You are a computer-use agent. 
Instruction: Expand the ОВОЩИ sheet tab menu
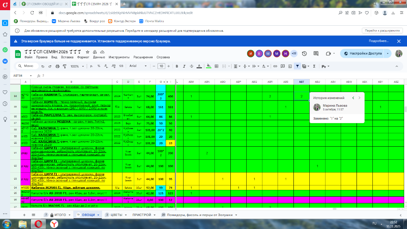coord(98,215)
